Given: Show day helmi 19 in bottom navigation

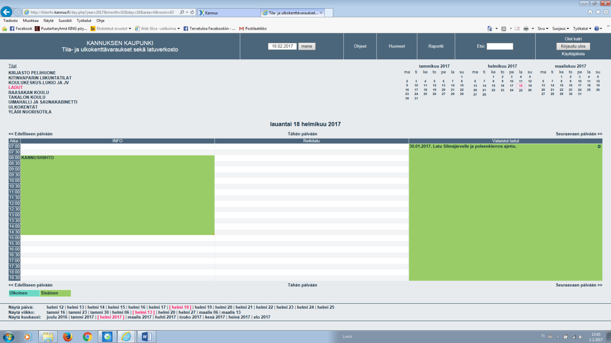Looking at the screenshot, I should (203, 307).
